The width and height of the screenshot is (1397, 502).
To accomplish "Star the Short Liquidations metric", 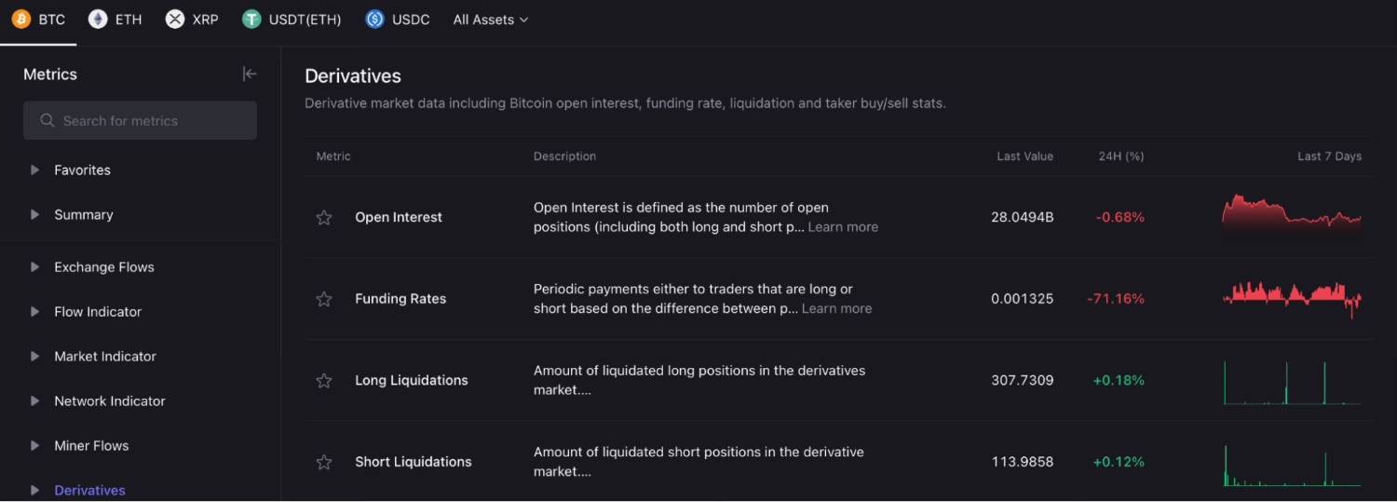I will 324,462.
